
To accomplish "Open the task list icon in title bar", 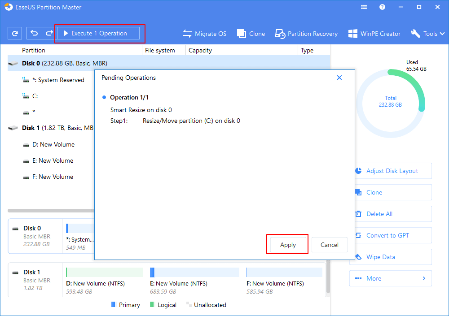I will (x=364, y=8).
